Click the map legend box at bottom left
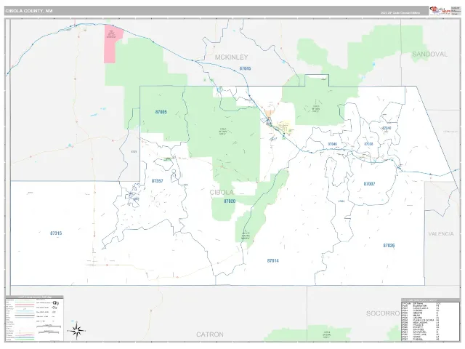 [34, 318]
